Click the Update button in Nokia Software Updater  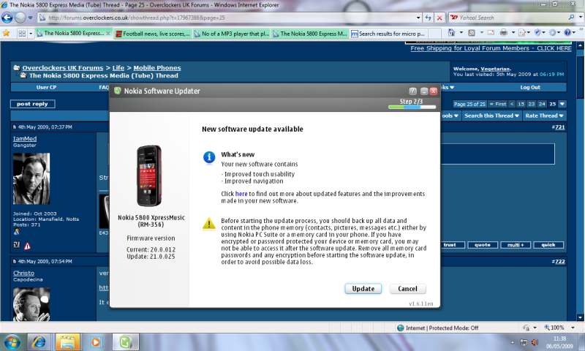point(363,289)
